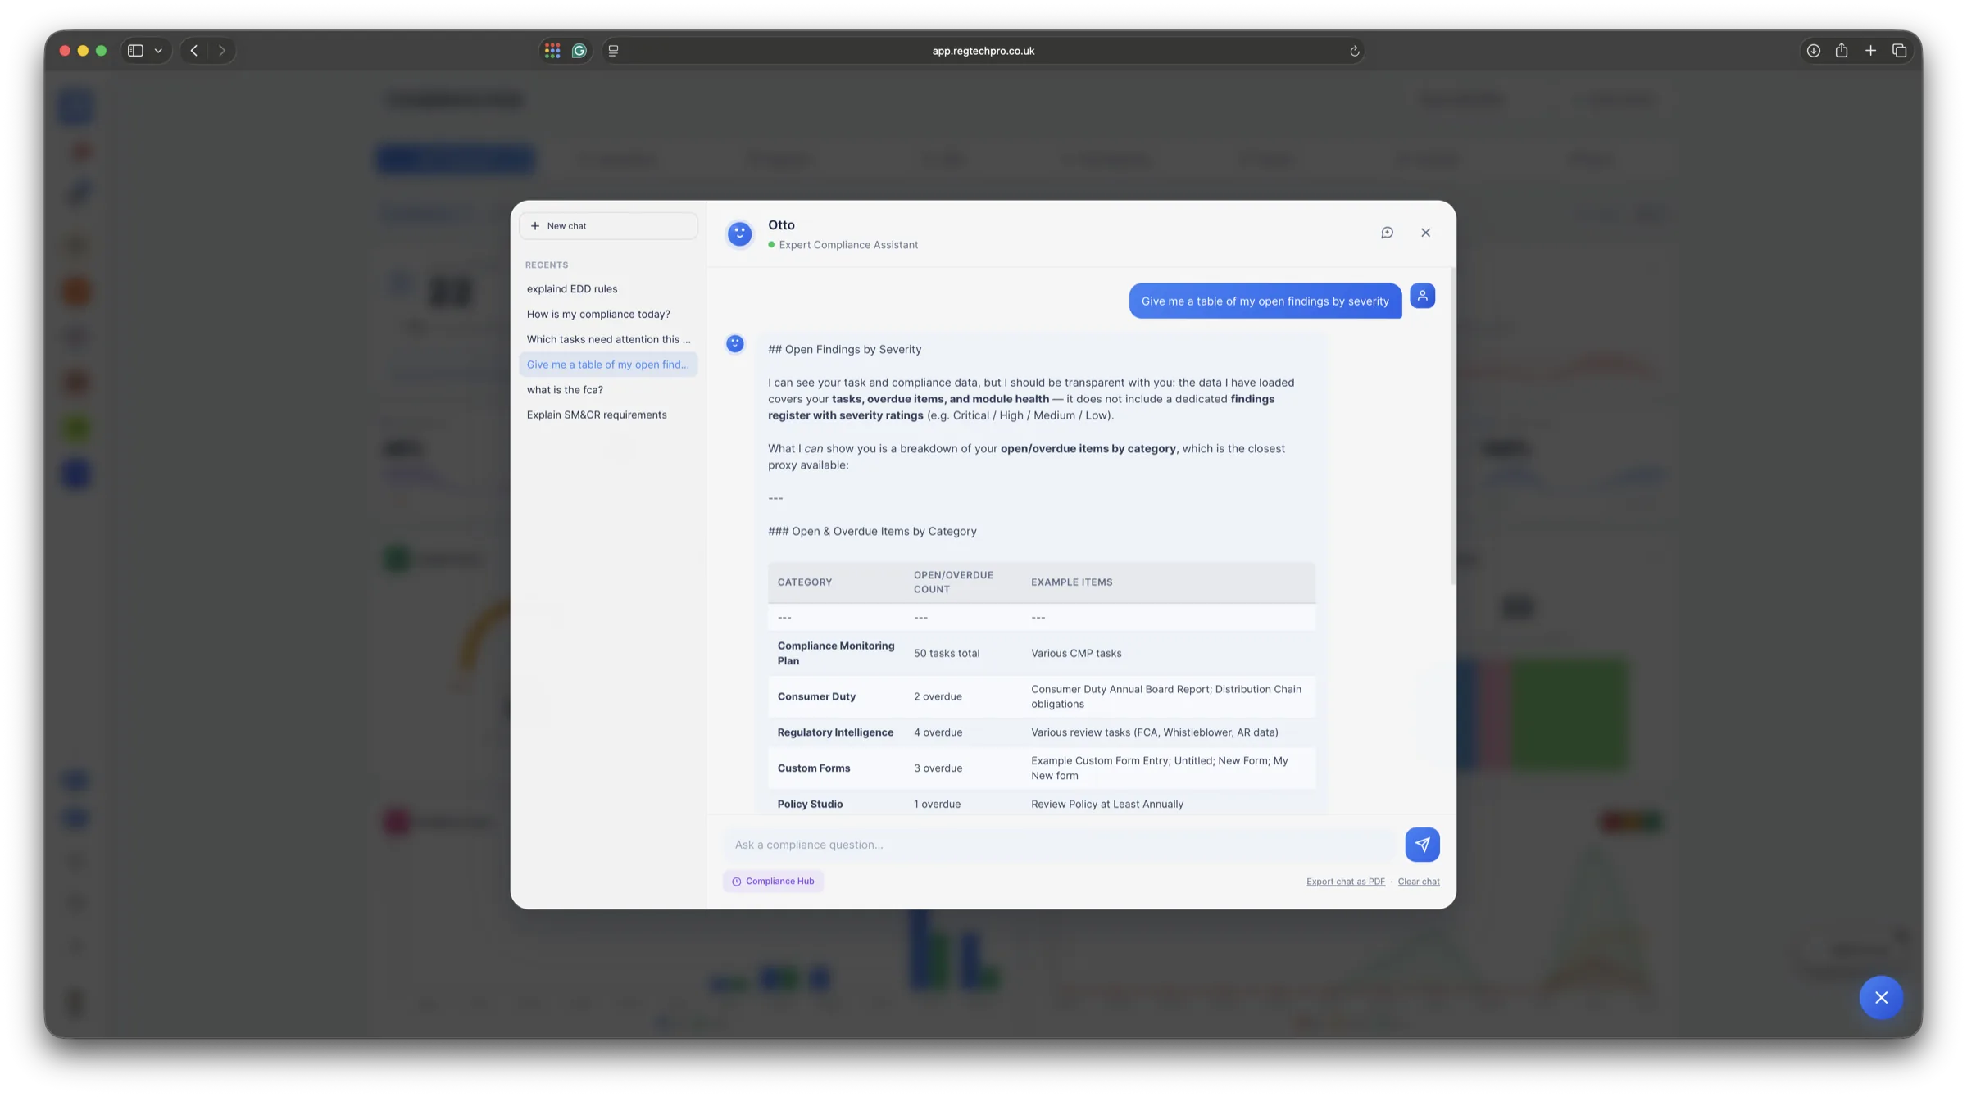The height and width of the screenshot is (1097, 1967).
Task: Go back in Safari history
Action: point(194,51)
